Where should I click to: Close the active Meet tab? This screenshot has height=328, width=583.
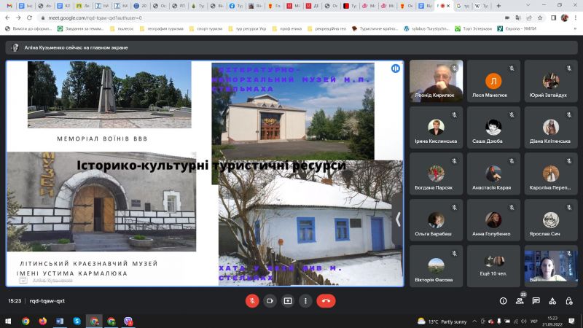pyautogui.click(x=448, y=6)
